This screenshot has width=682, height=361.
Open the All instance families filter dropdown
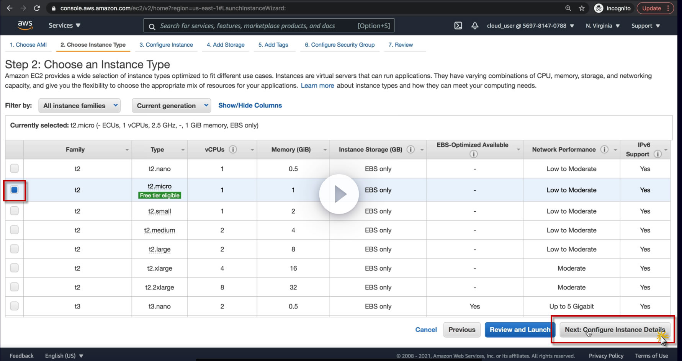click(x=79, y=106)
